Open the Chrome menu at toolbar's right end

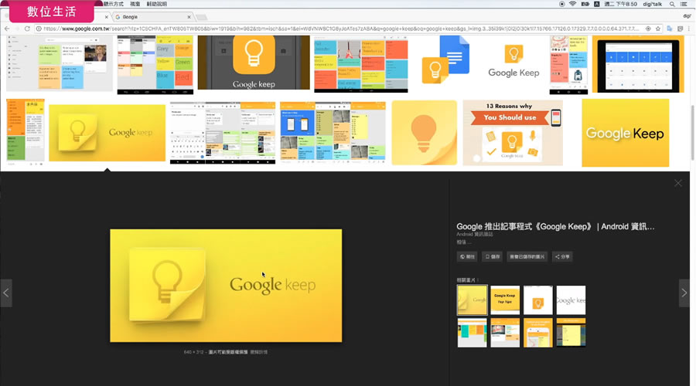tap(687, 29)
